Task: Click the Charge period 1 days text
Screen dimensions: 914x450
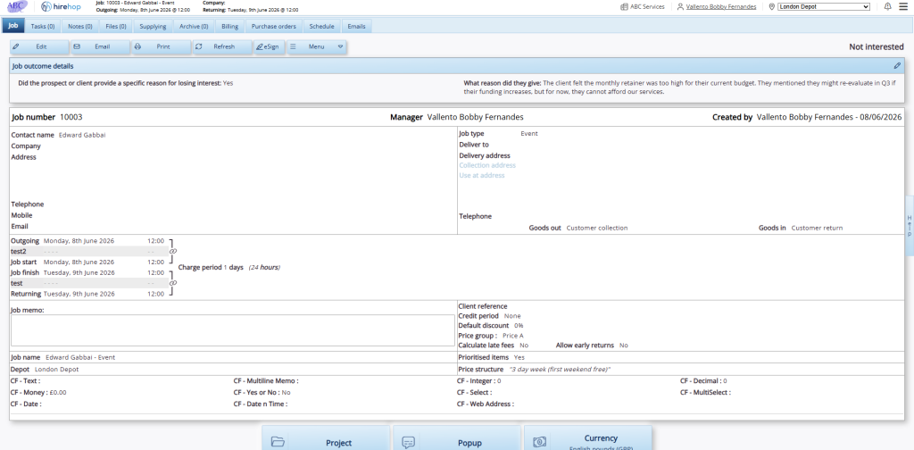Action: (x=211, y=268)
